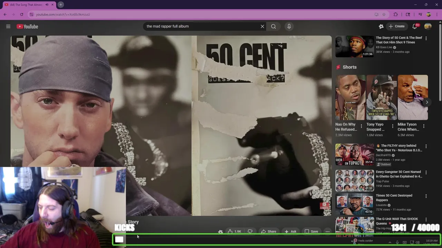The height and width of the screenshot is (248, 442).
Task: Open the Chrome profile avatar
Action: pos(429,14)
